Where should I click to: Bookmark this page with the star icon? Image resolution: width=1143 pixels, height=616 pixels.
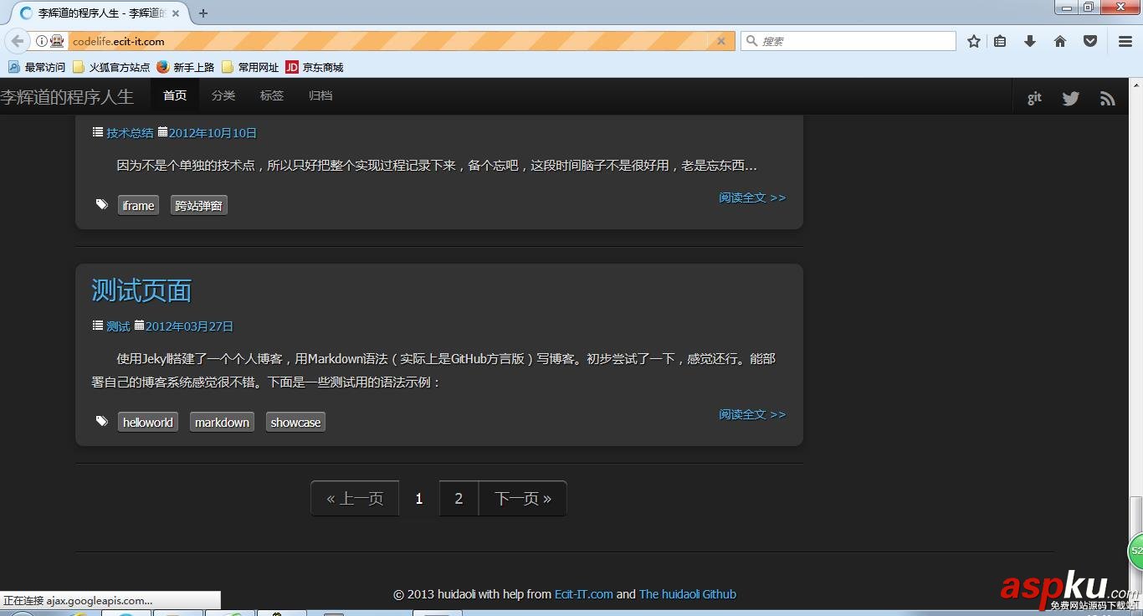tap(973, 40)
